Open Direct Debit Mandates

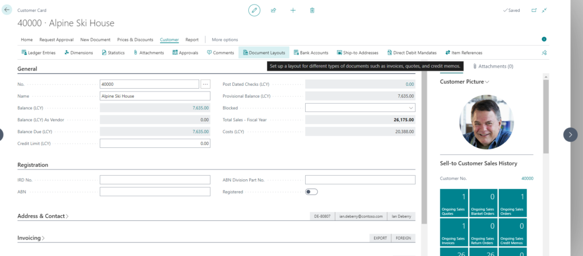(412, 53)
